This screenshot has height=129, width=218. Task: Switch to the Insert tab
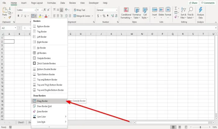coord(24,3)
